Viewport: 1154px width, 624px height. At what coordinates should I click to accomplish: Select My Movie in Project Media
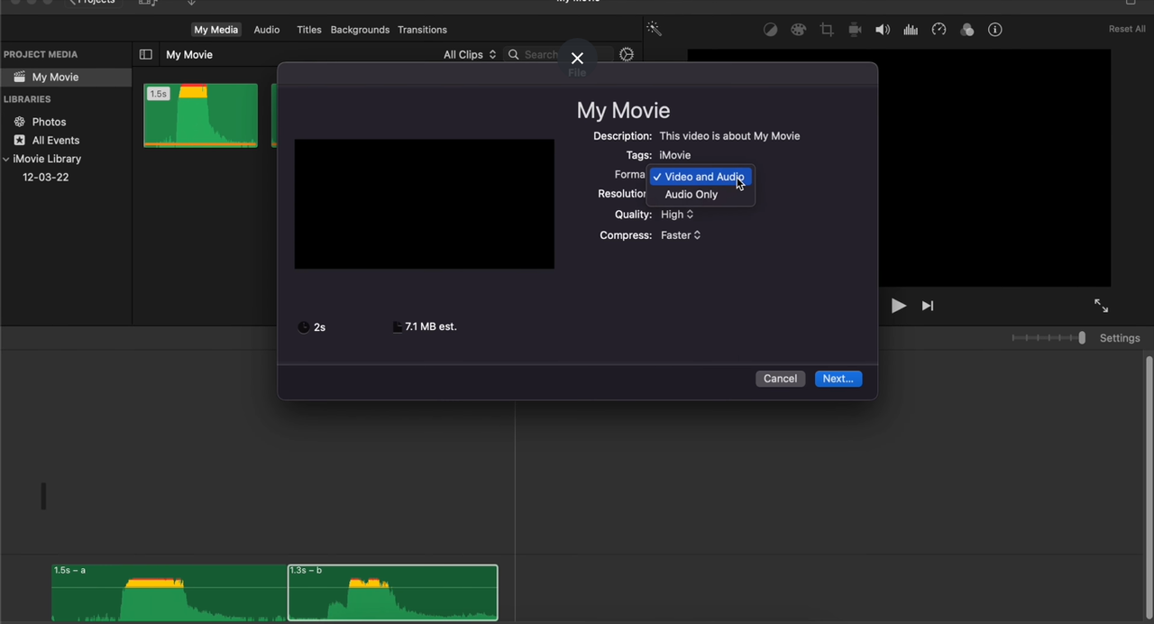66,78
